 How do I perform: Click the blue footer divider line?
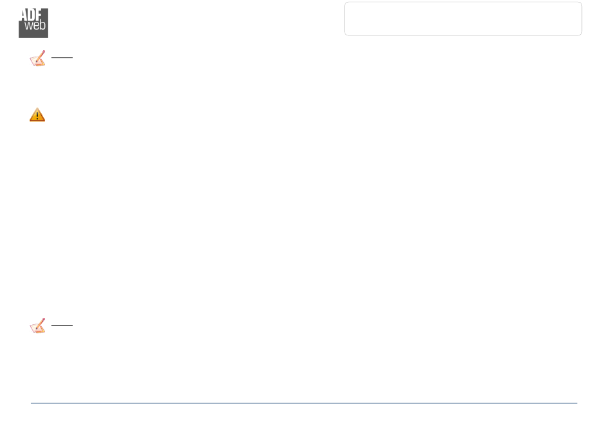click(304, 403)
